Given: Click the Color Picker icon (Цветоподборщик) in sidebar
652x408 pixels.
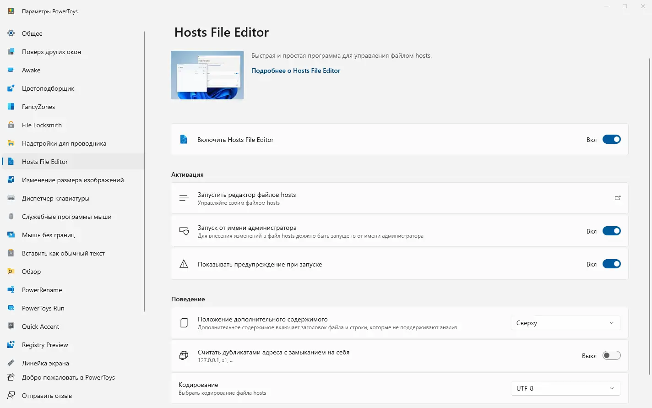Looking at the screenshot, I should [11, 88].
